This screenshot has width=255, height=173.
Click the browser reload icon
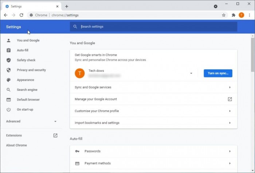[21, 15]
